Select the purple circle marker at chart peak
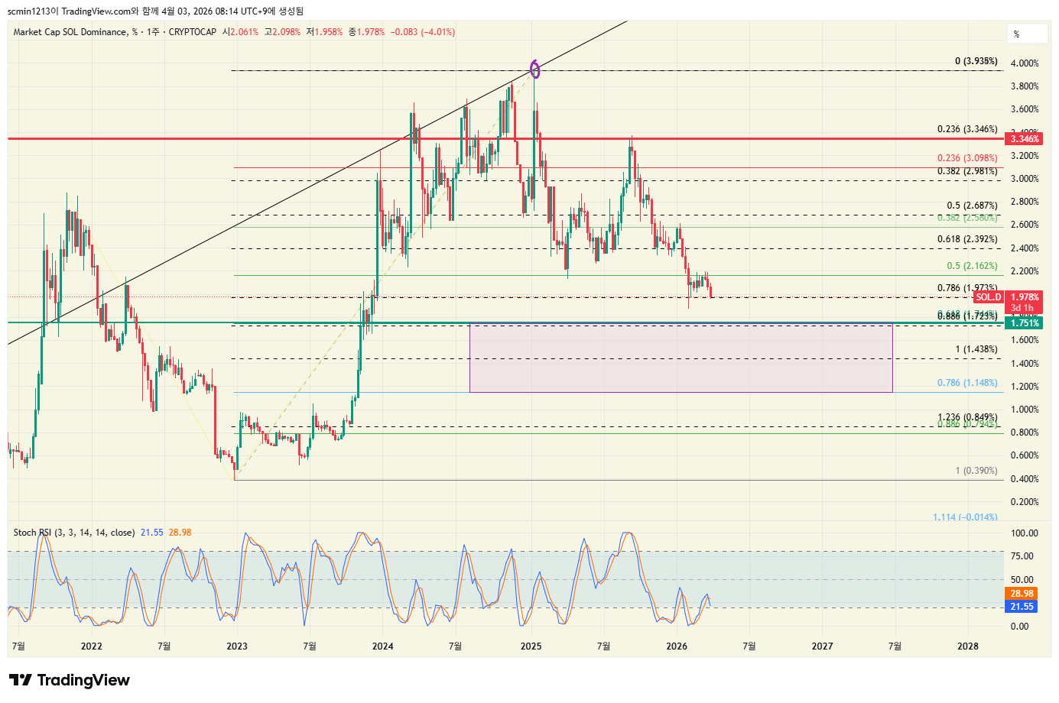This screenshot has width=1059, height=703. (535, 70)
